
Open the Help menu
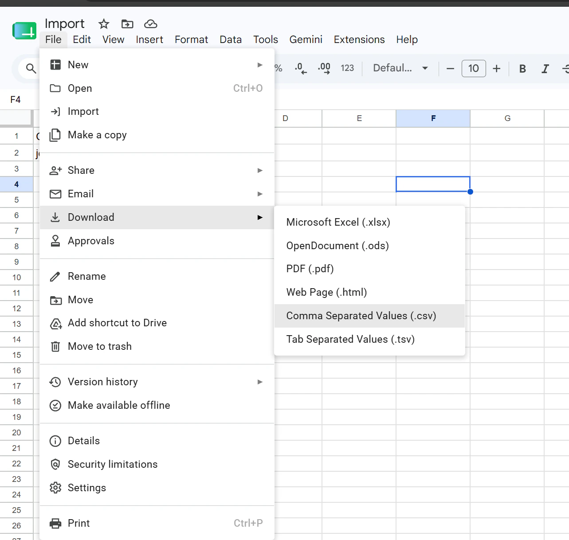coord(407,39)
